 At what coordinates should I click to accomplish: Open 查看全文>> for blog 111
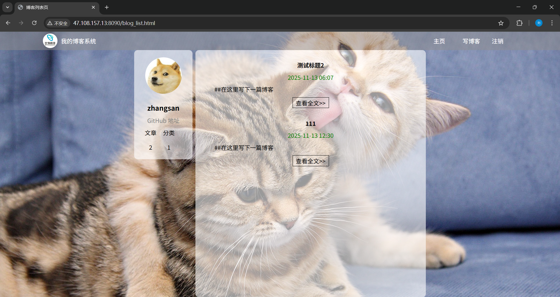coord(311,161)
